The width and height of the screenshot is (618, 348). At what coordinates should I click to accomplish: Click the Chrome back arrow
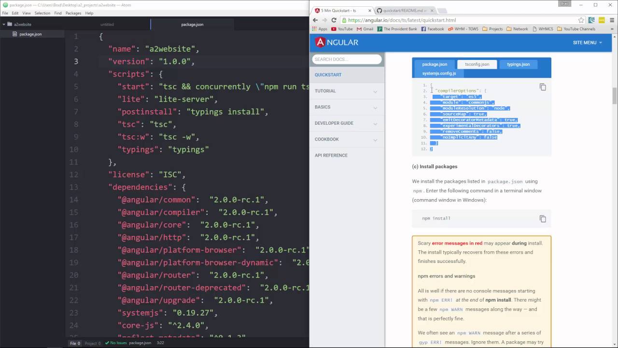[x=315, y=20]
